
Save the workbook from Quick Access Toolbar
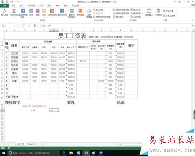pos(7,2)
